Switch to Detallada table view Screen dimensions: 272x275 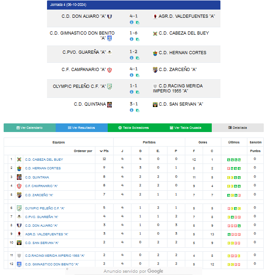pyautogui.click(x=238, y=127)
